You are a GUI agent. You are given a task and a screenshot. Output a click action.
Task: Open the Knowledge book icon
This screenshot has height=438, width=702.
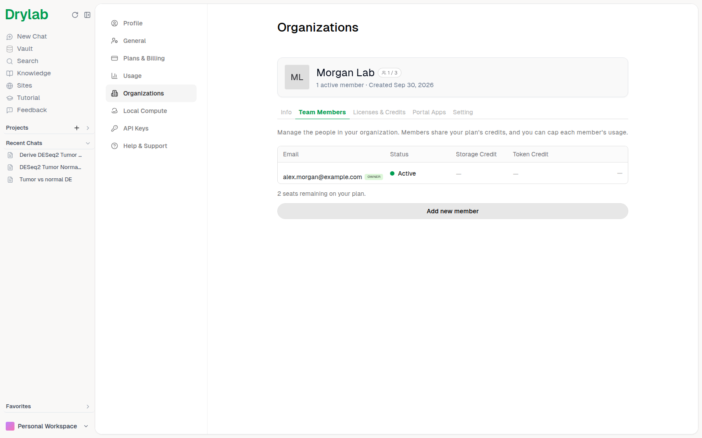click(x=10, y=74)
